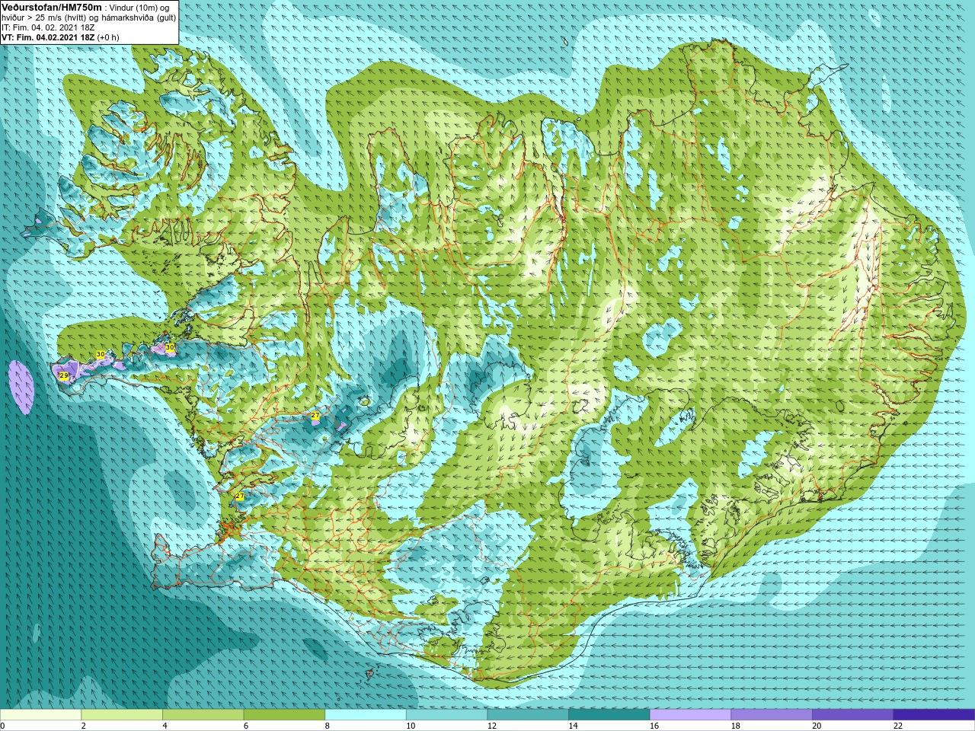The height and width of the screenshot is (731, 975).
Task: Choose the darkest purple 22+ m/s legend swatch
Action: [934, 715]
